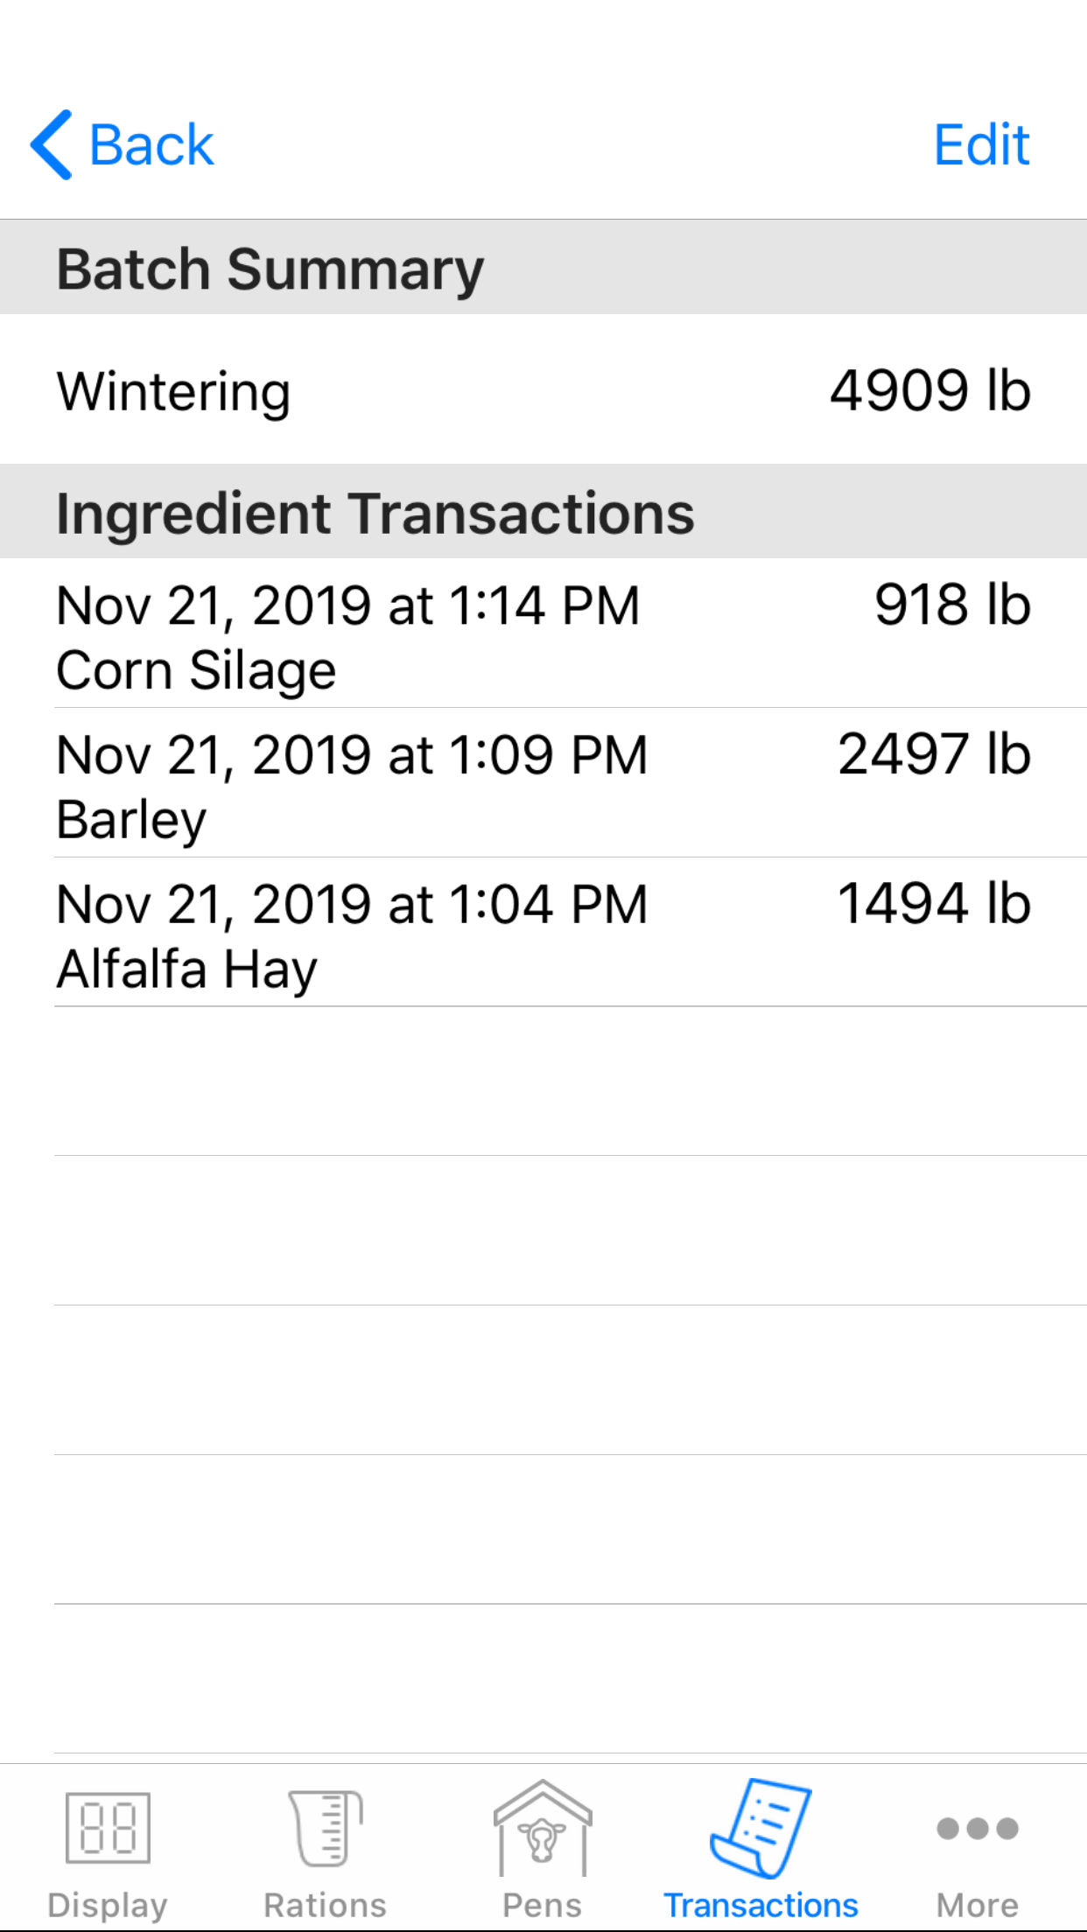
Task: Tap the Back text label
Action: tap(151, 144)
